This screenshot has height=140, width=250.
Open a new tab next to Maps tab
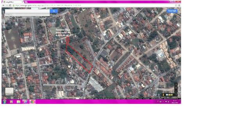(x=26, y=2)
